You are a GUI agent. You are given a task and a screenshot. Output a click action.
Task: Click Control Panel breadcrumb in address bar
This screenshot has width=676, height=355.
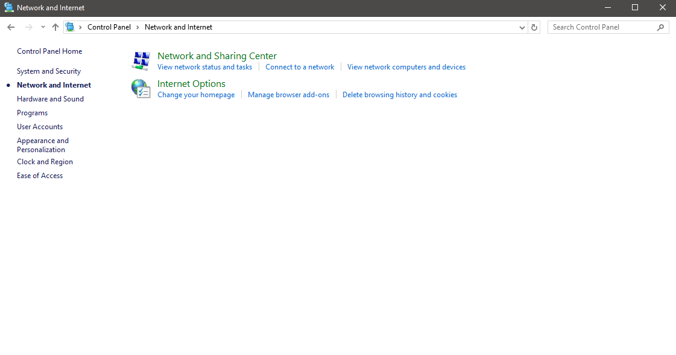click(x=109, y=27)
